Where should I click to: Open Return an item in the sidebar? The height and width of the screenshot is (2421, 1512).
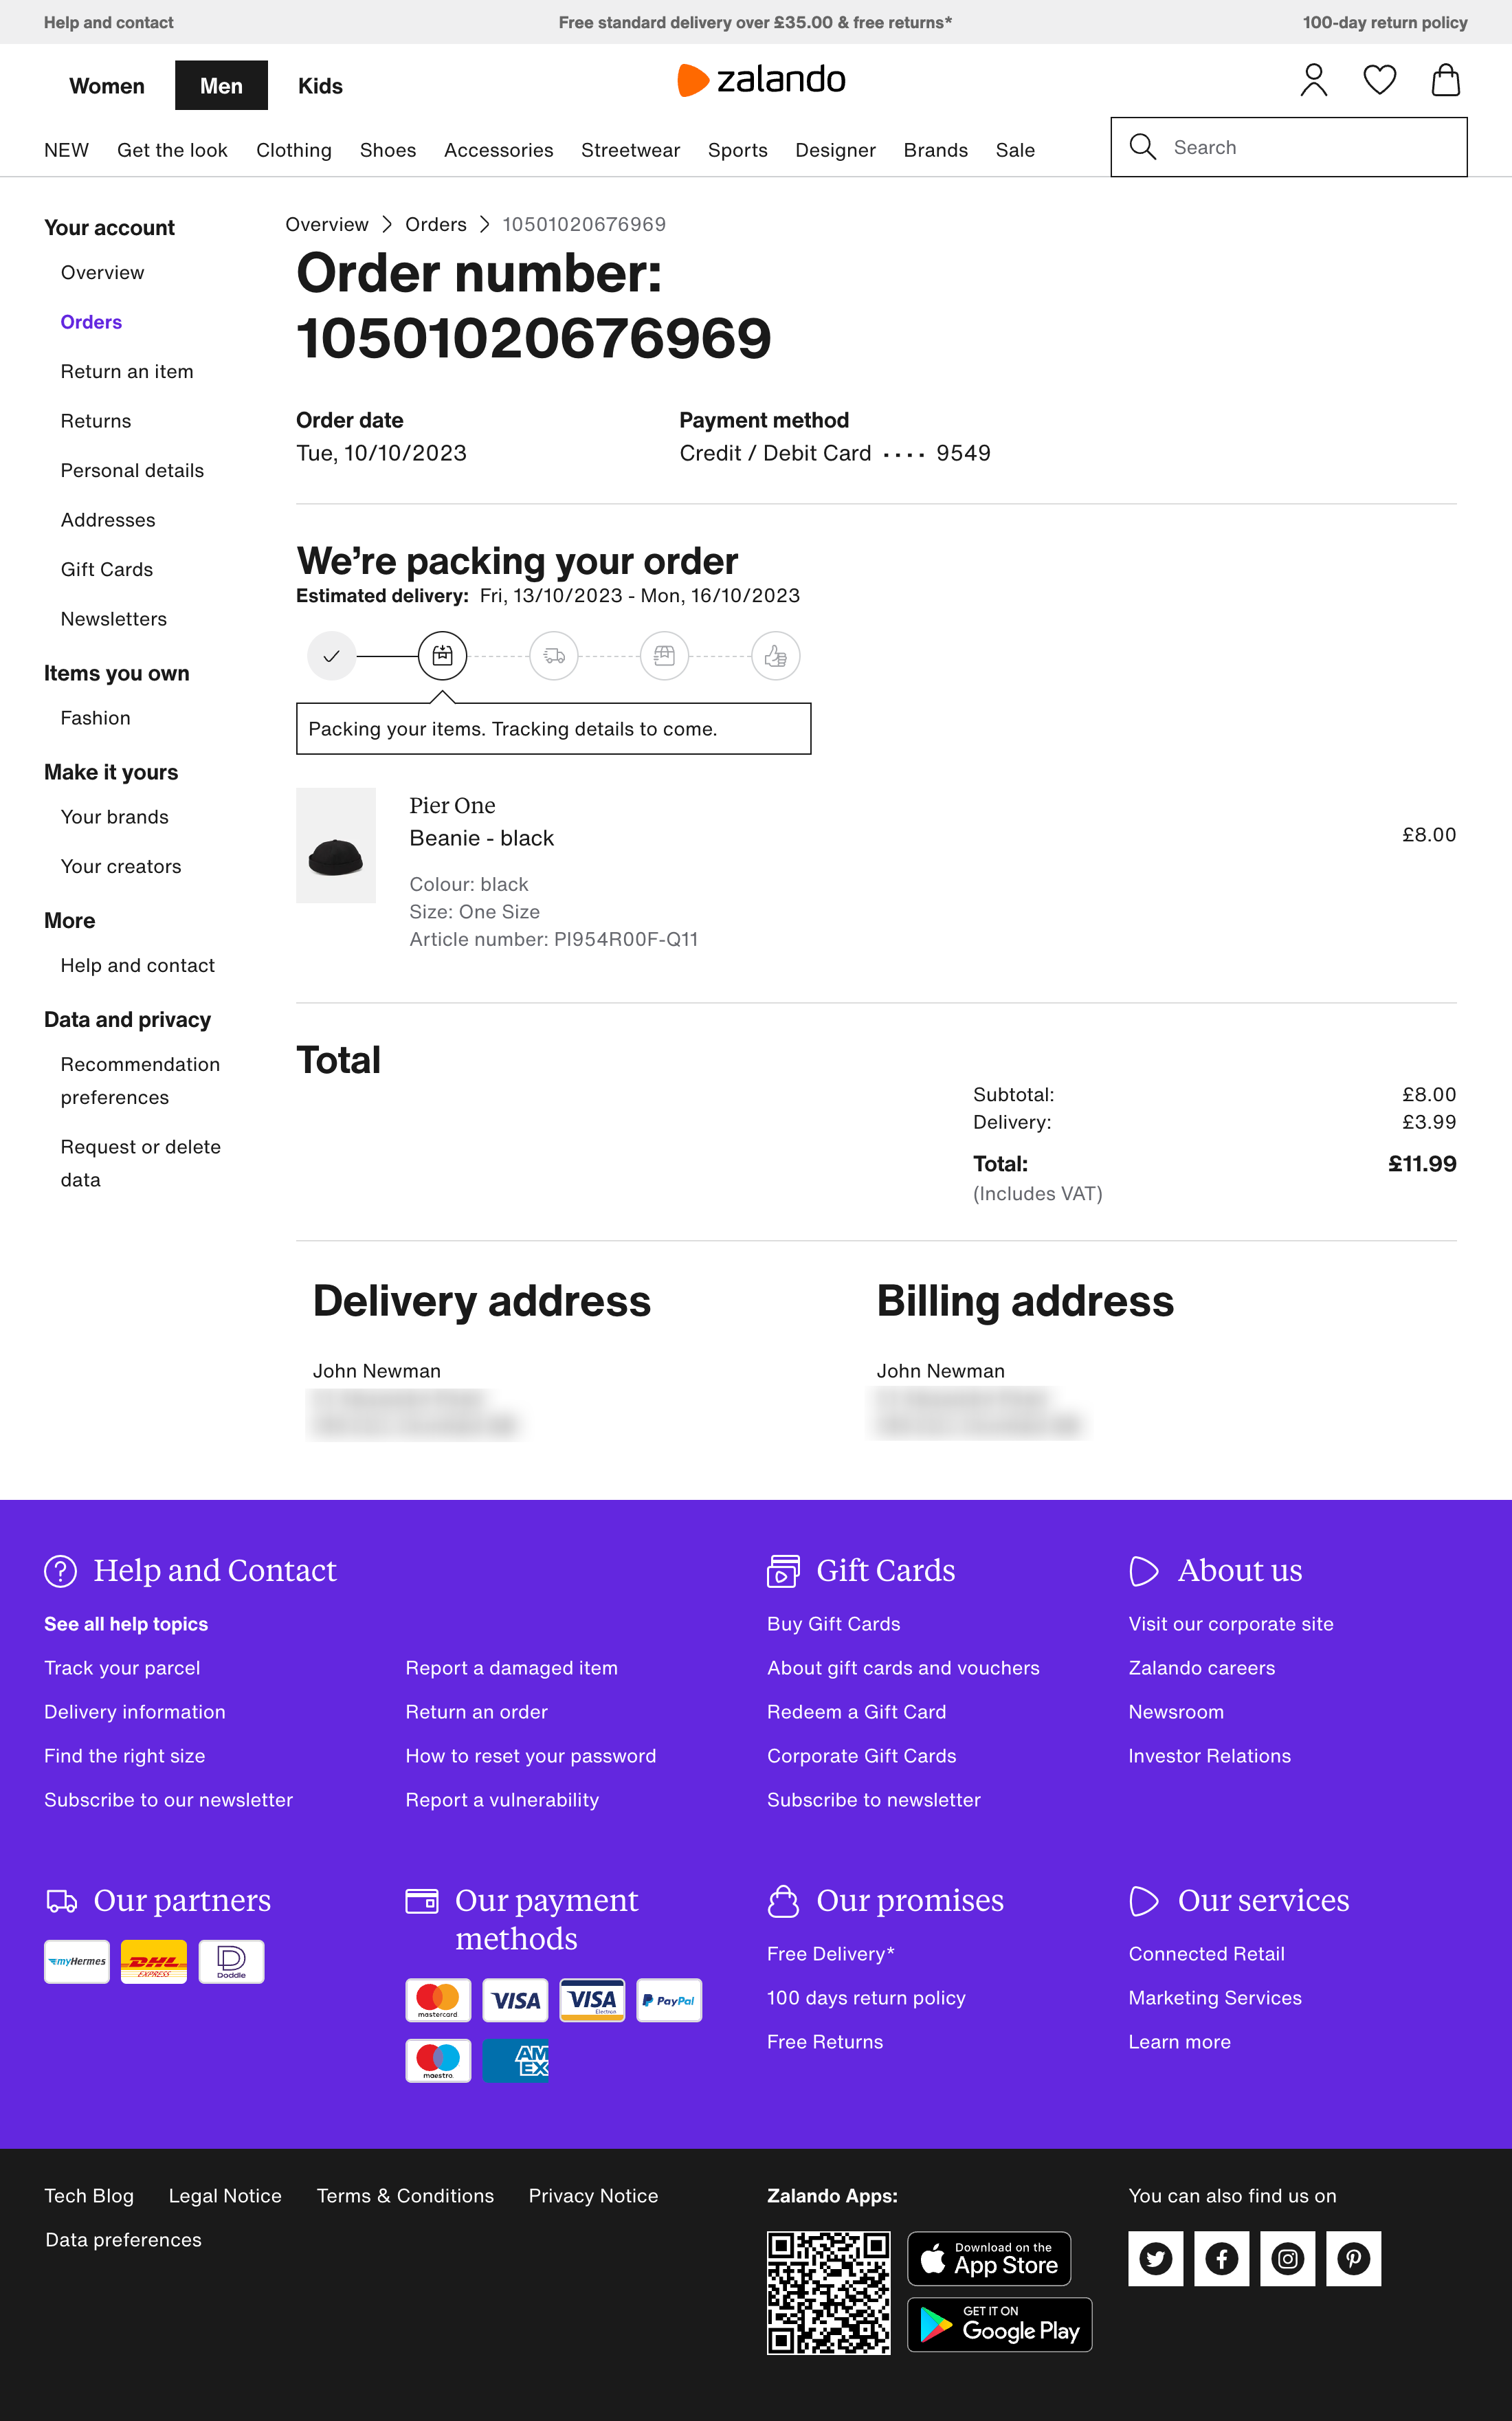[126, 371]
